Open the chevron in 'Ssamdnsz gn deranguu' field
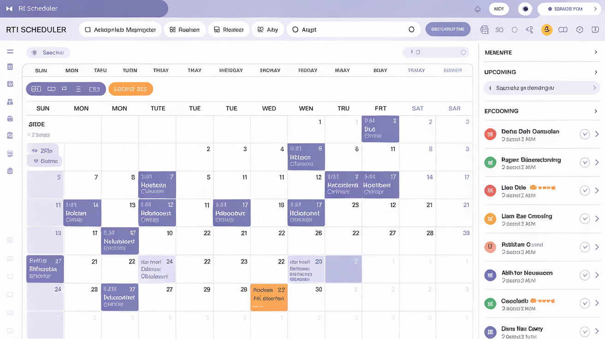This screenshot has height=339, width=605. [x=594, y=88]
